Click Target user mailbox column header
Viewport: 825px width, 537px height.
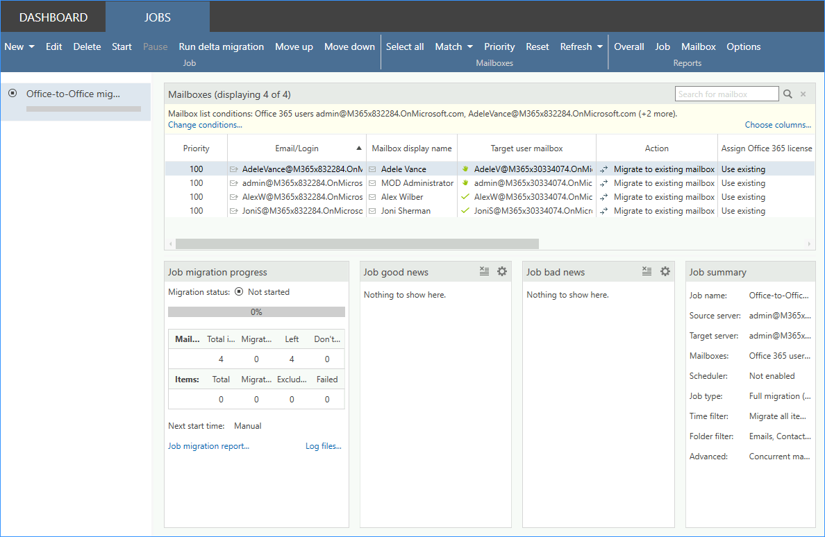click(x=526, y=148)
